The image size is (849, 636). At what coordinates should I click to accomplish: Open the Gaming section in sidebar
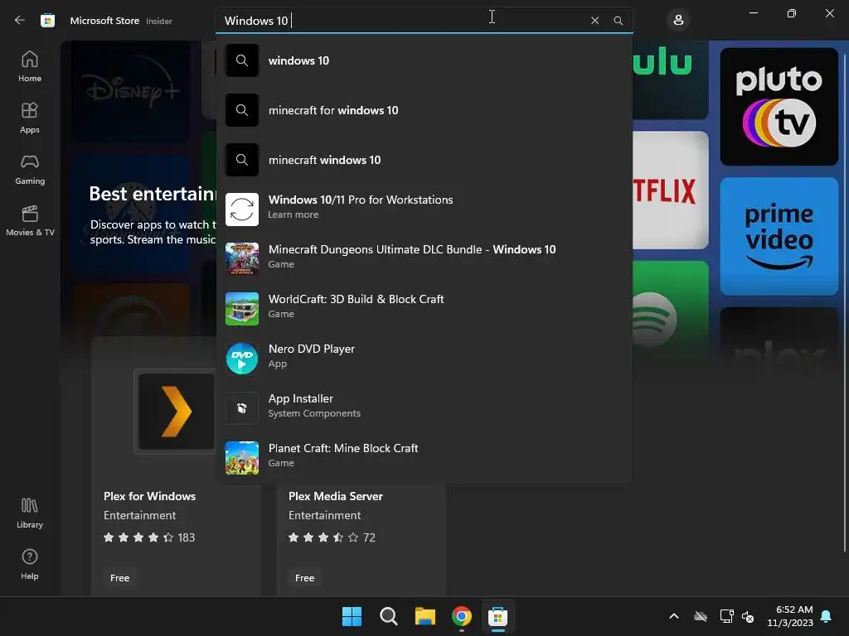[x=30, y=169]
